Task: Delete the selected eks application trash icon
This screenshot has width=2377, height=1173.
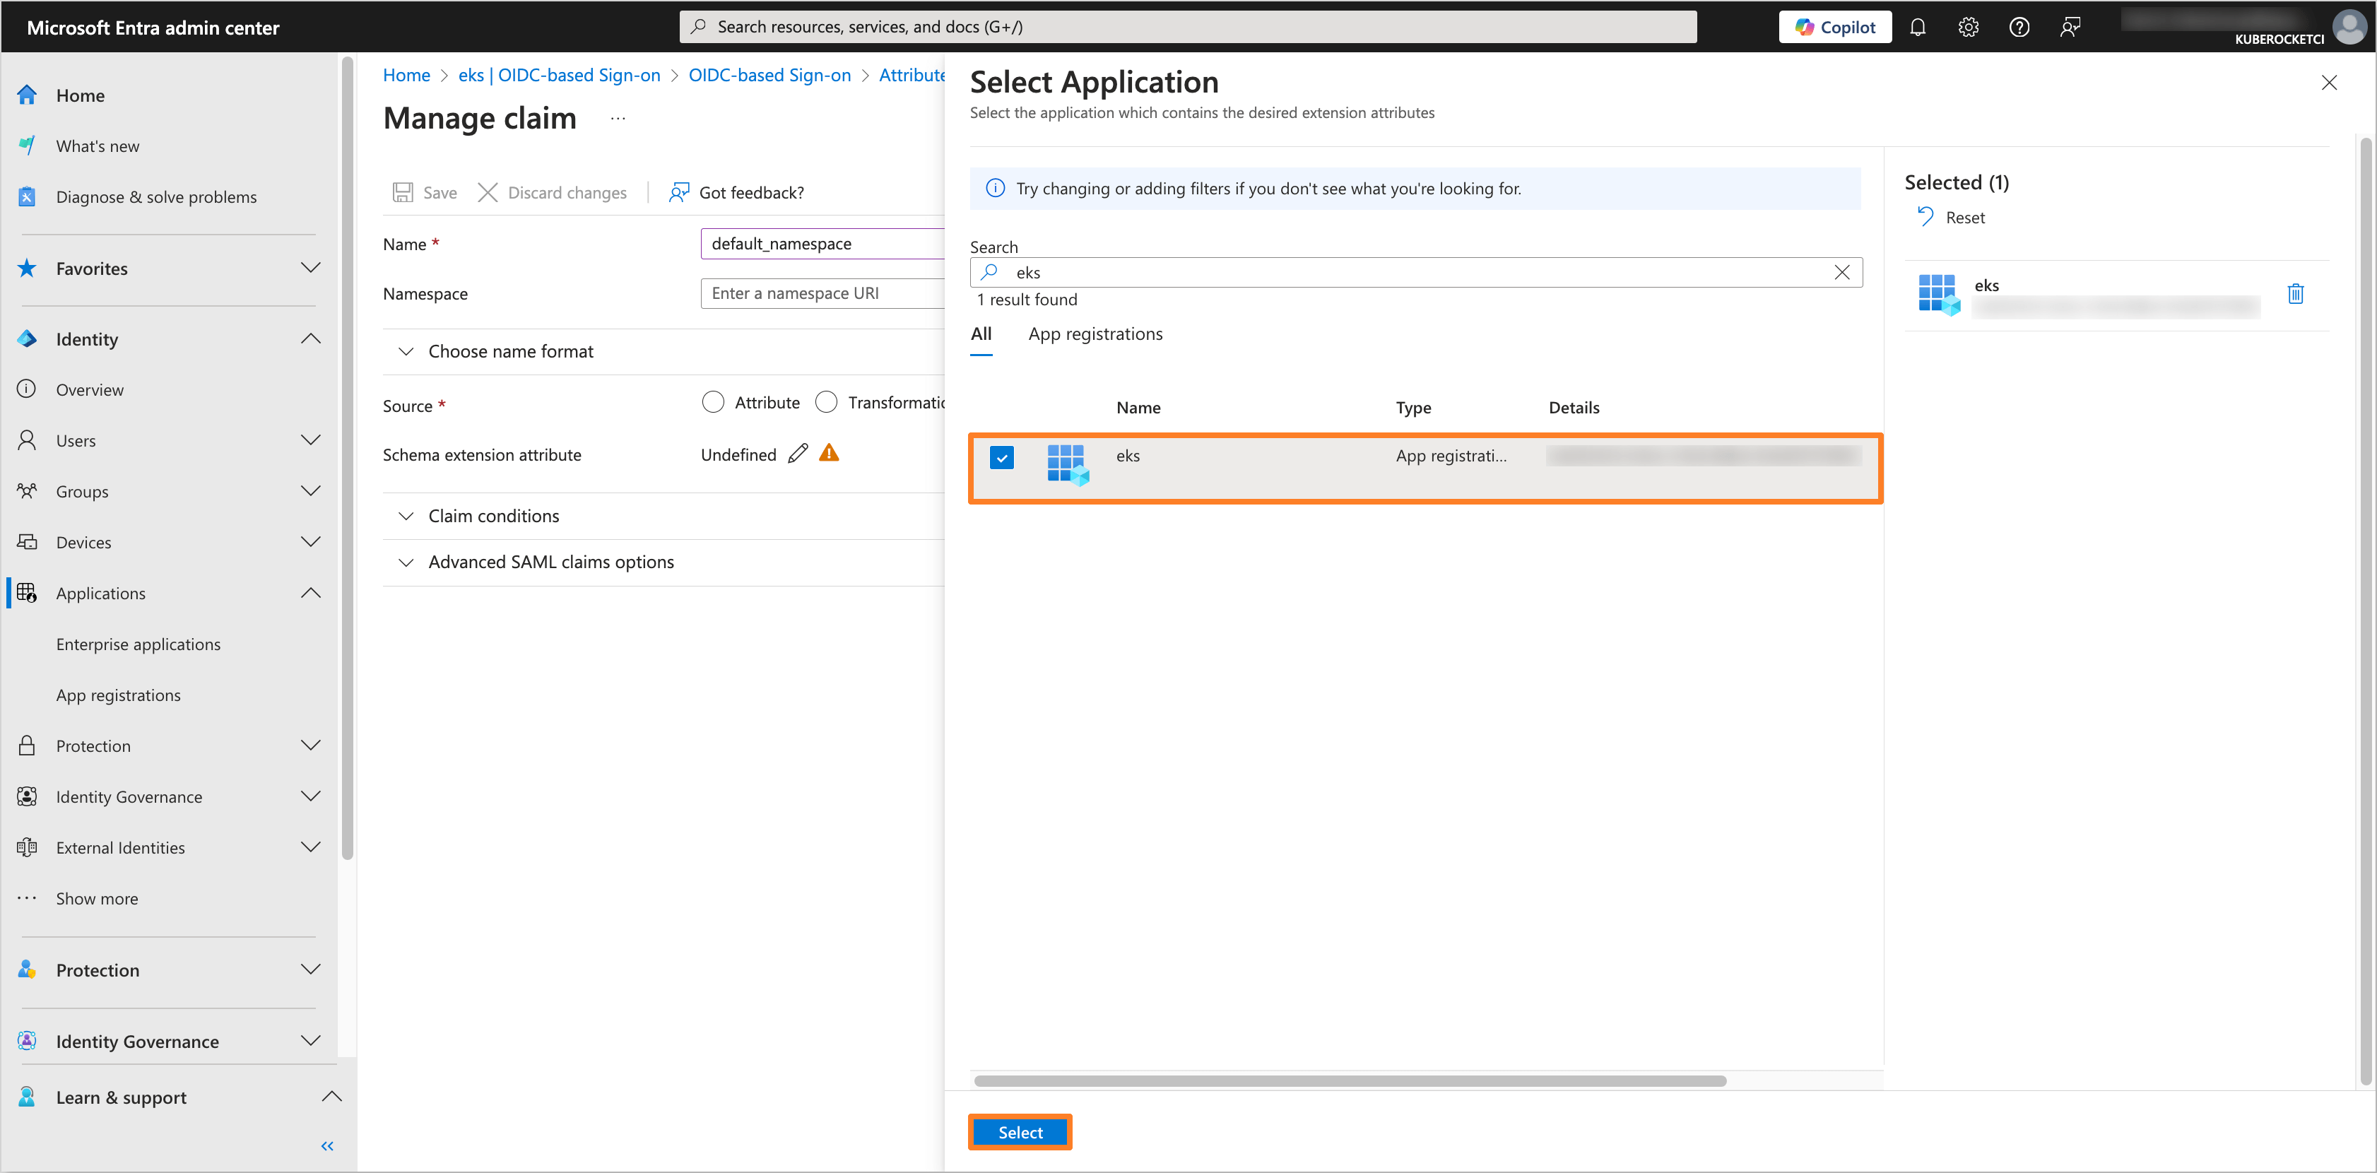Action: [2296, 293]
